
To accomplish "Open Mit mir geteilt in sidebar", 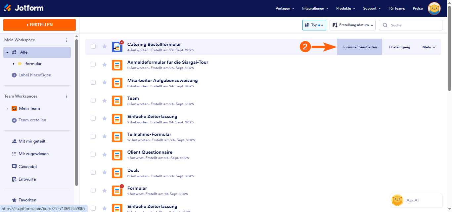I will (32, 141).
